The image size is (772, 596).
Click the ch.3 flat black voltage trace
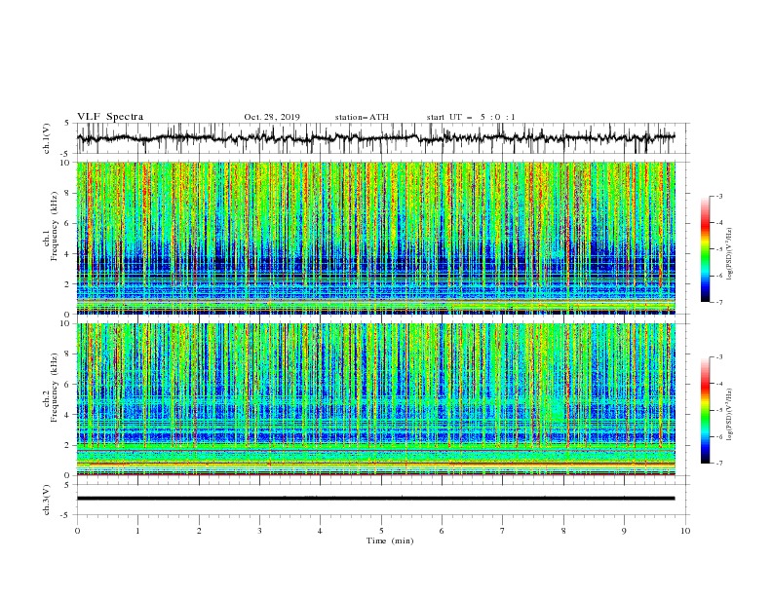pos(375,499)
